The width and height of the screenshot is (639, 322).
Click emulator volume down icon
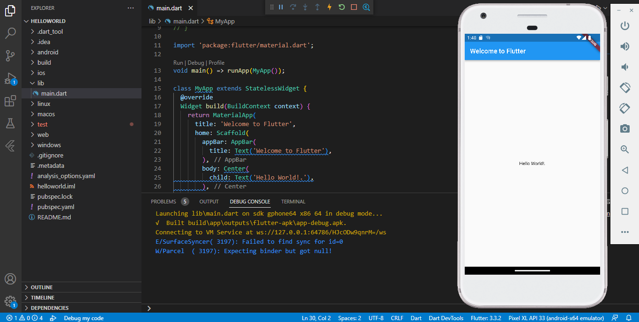tap(624, 67)
